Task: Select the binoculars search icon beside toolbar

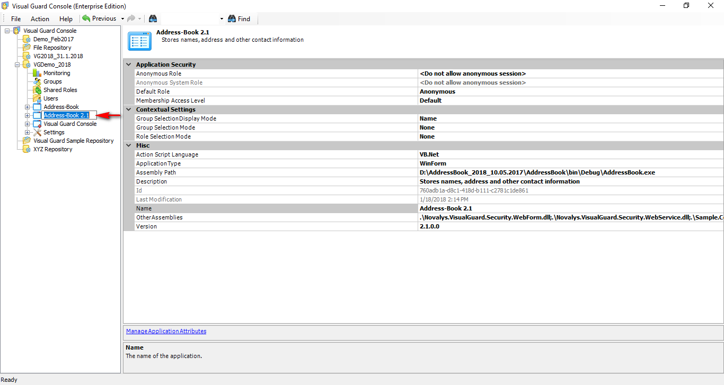Action: click(153, 19)
